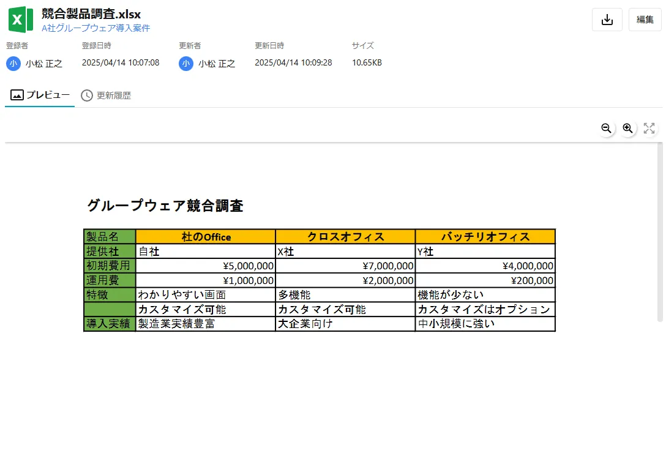The image size is (666, 467).
Task: Click the clock icon beside 更新履歴
Action: [86, 95]
